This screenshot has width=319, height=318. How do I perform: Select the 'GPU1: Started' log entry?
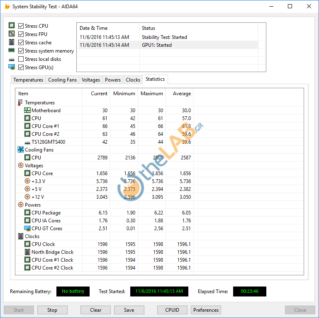pyautogui.click(x=168, y=45)
